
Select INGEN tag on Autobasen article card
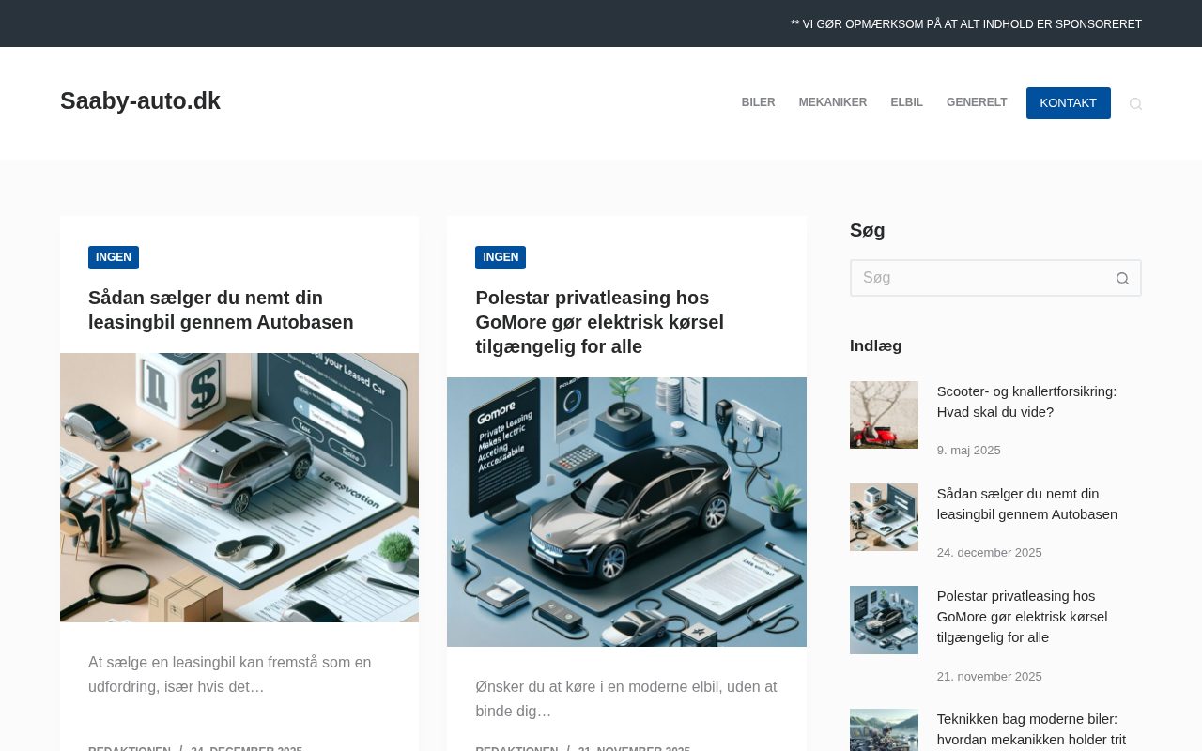coord(114,257)
